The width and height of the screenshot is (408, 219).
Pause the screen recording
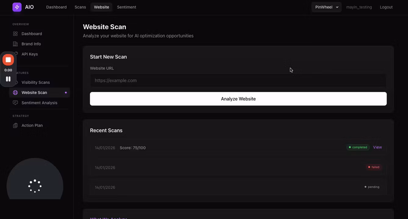(8, 79)
